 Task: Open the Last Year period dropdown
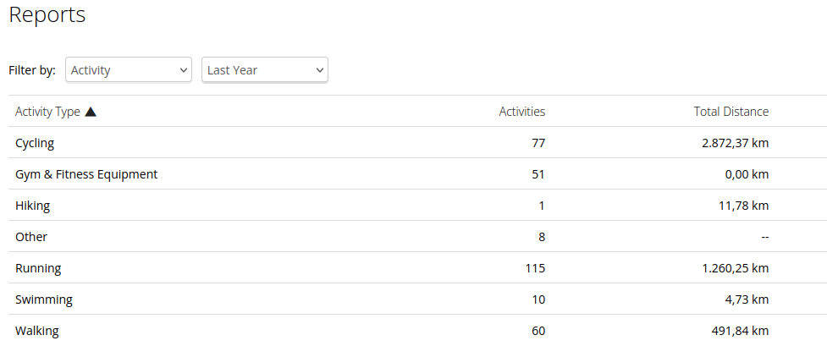point(264,70)
